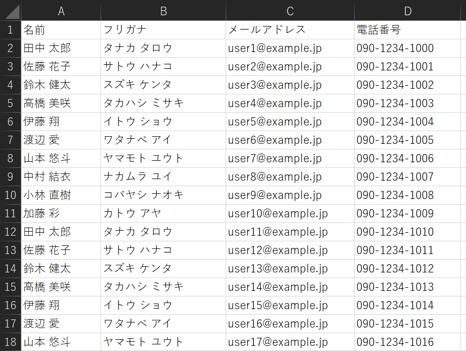
Task: Select column header B
Action: point(163,10)
